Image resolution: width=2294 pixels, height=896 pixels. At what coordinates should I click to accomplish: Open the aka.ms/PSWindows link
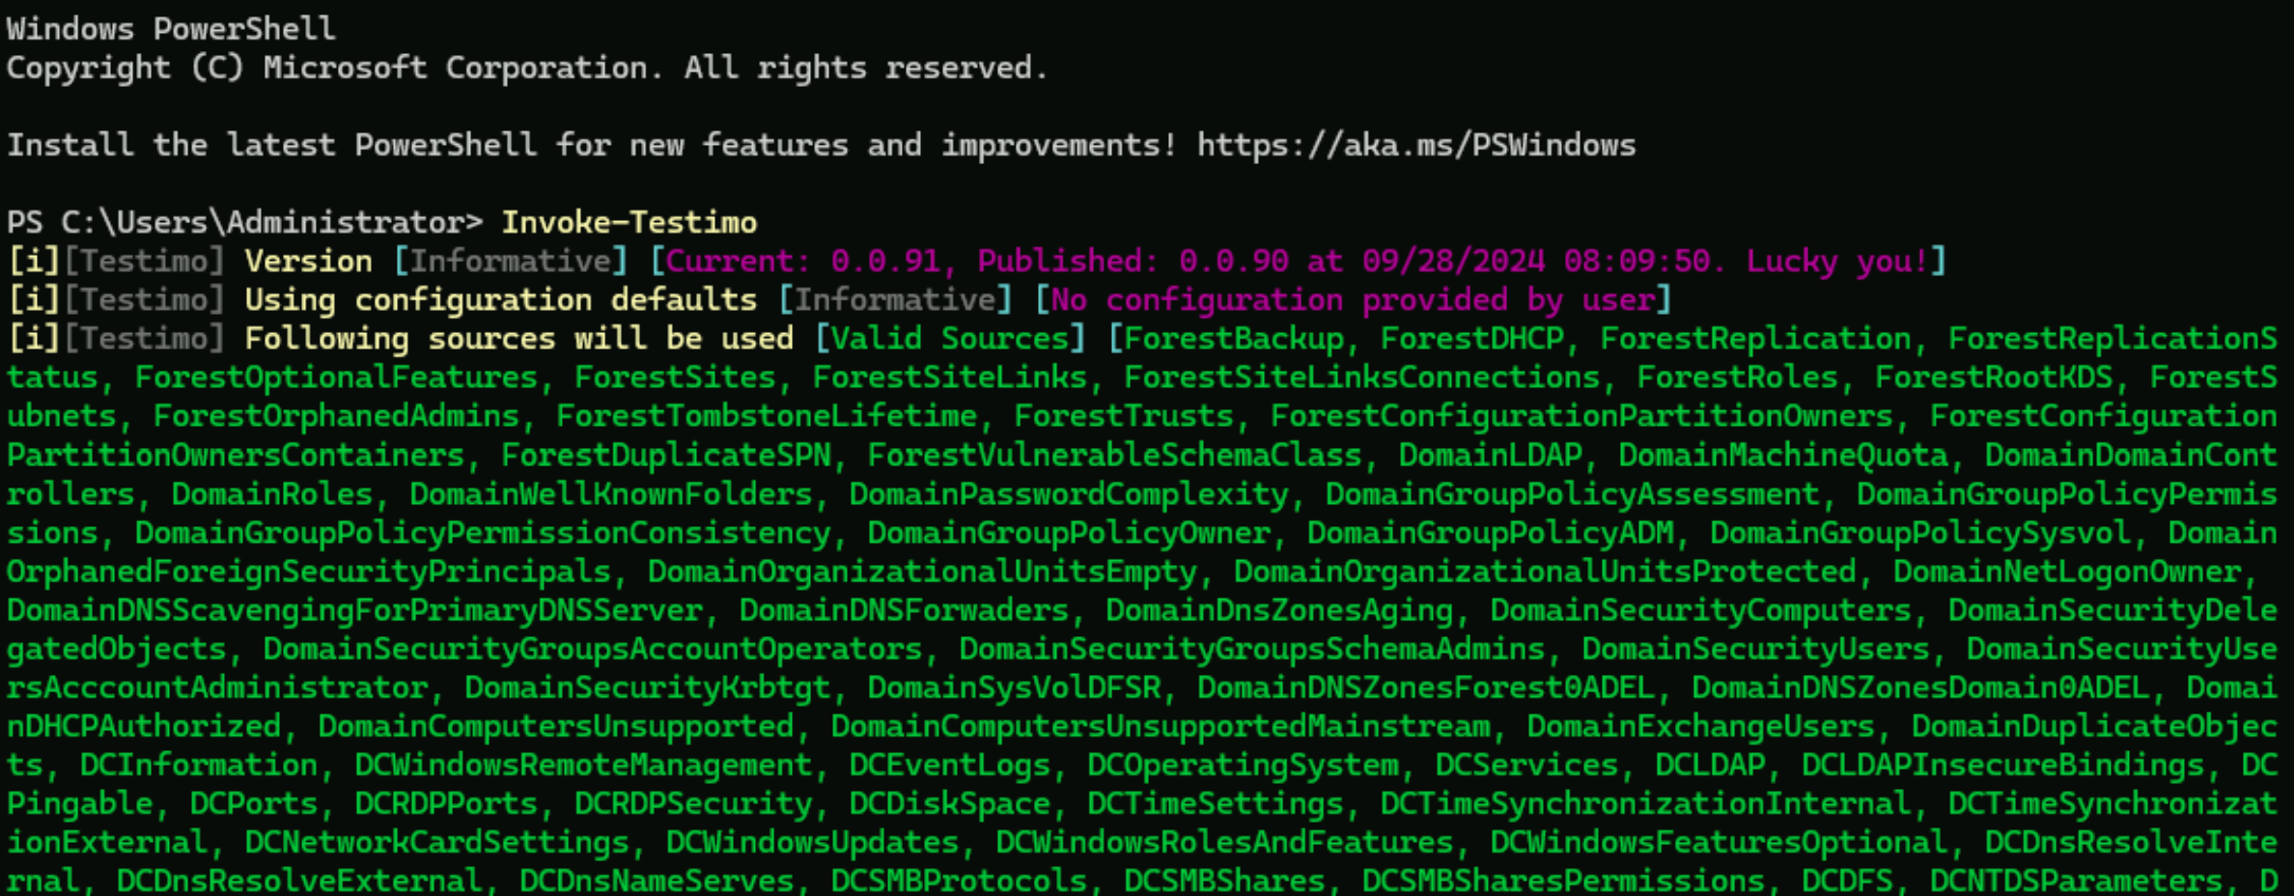point(1415,146)
